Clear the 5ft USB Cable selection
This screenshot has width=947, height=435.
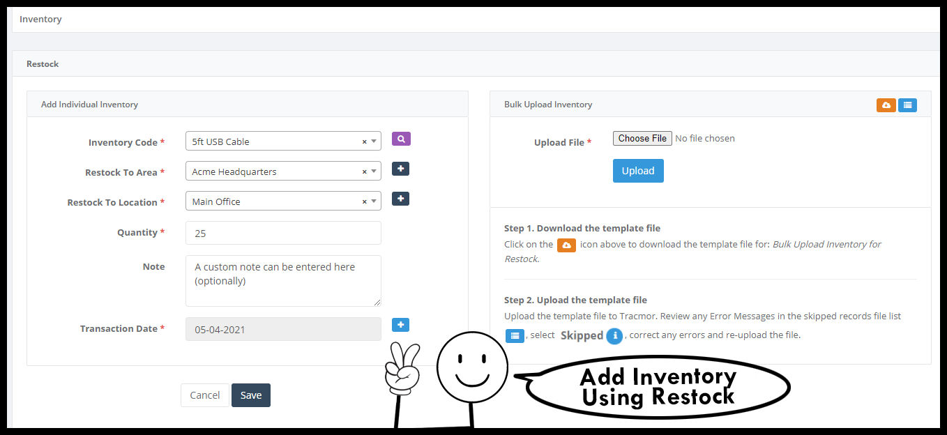tap(364, 142)
